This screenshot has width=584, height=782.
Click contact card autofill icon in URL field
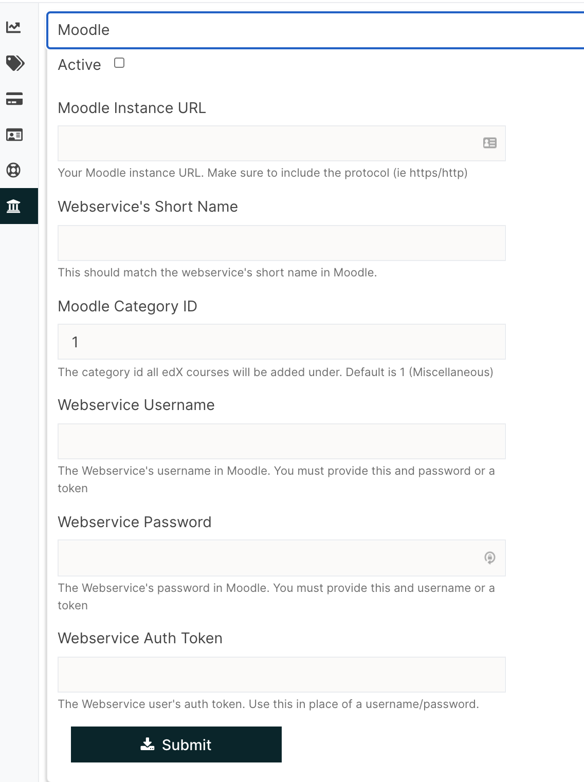490,143
